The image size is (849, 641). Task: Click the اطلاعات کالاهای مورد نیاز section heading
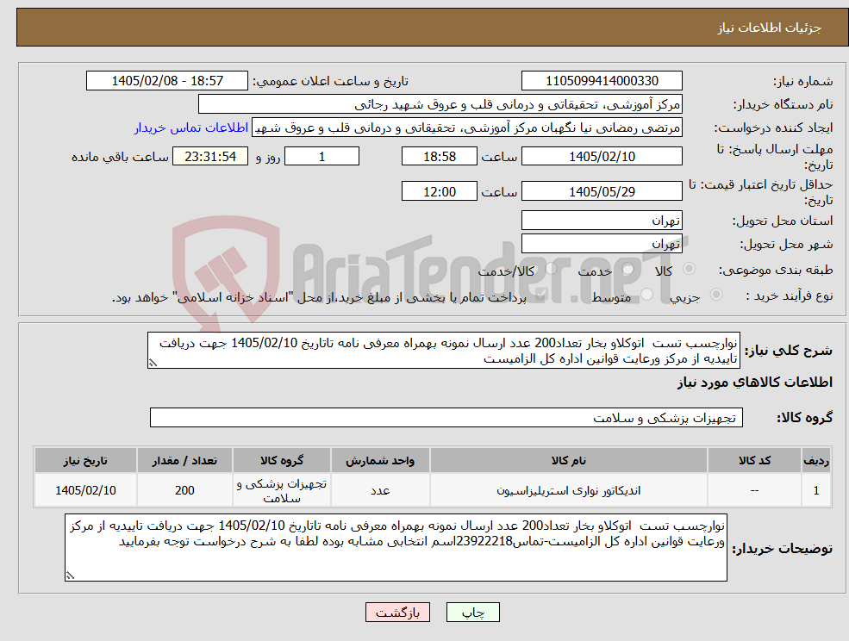(x=755, y=383)
